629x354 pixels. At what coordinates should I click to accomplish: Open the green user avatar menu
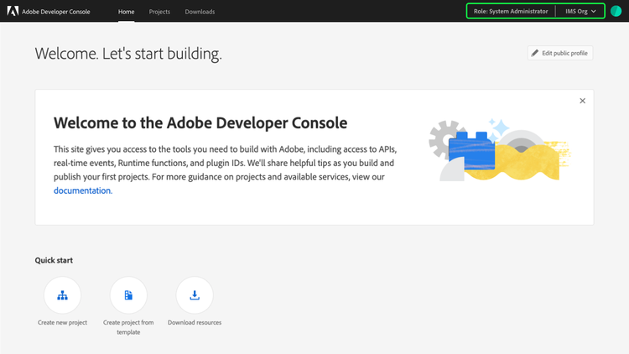[x=616, y=12]
